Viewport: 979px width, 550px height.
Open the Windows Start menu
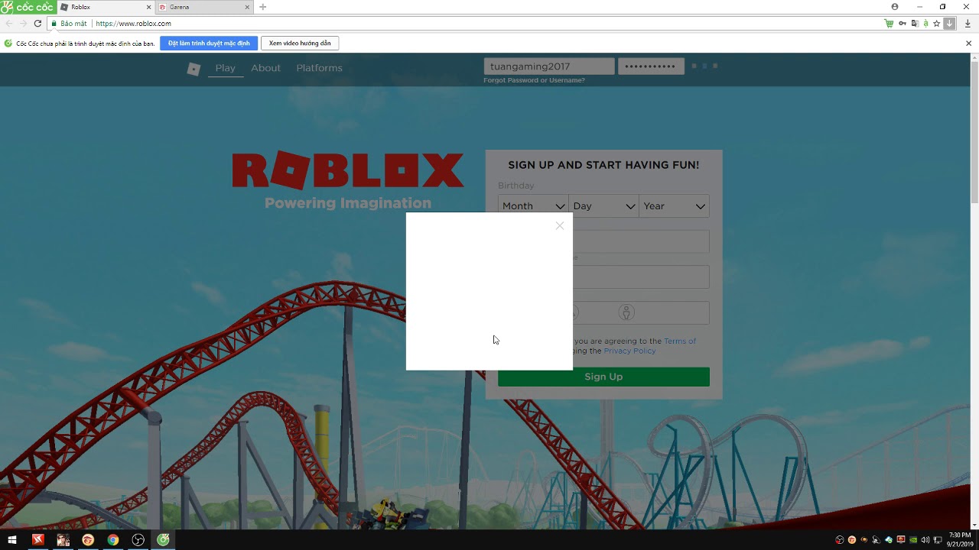click(x=12, y=540)
